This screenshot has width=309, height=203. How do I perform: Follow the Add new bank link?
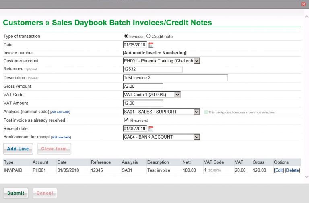(x=61, y=137)
